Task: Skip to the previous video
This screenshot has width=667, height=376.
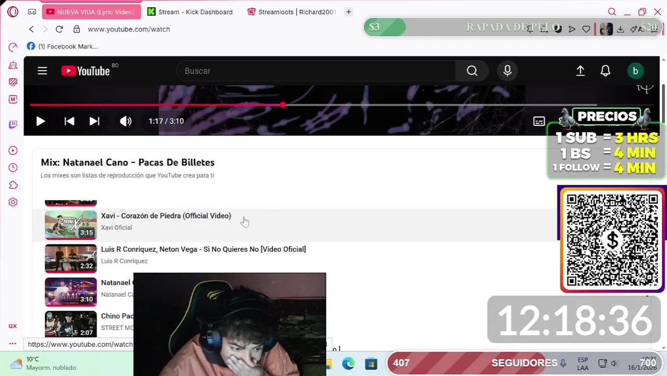Action: [69, 121]
